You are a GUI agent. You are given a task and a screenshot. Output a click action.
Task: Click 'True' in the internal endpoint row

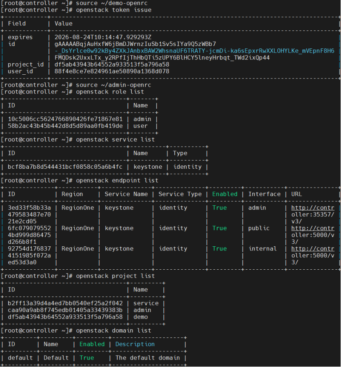tap(220, 249)
